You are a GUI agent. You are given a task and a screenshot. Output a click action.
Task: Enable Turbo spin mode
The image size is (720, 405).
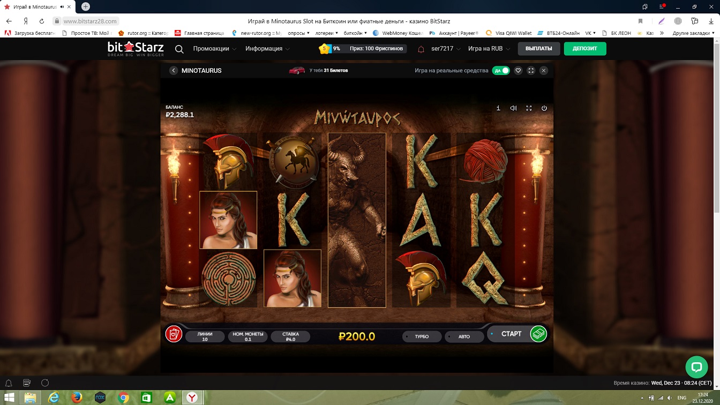pos(422,336)
